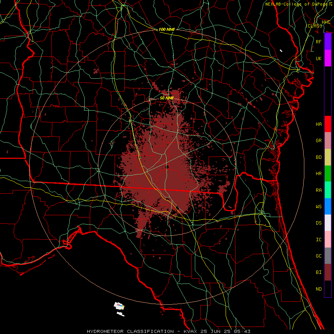Click the ND legend label
The image size is (334, 334).
tap(318, 289)
